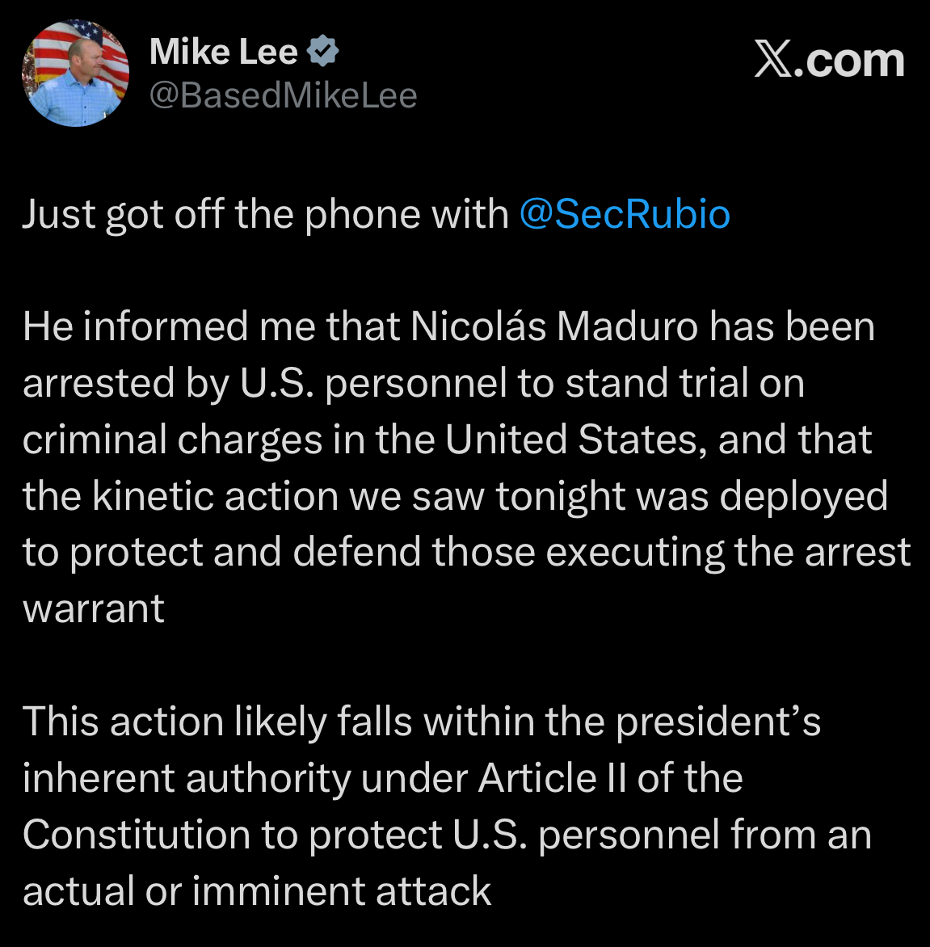Click the phrase "kinetic action"
The height and width of the screenshot is (947, 930).
pos(215,496)
